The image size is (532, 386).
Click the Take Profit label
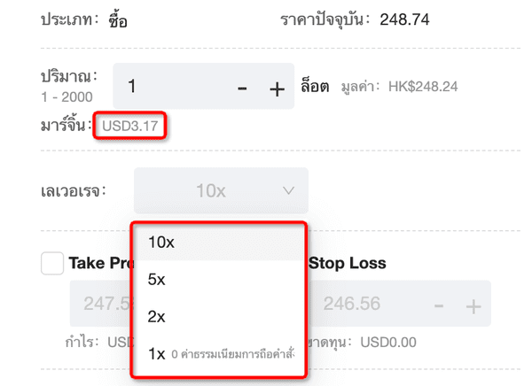coord(99,263)
